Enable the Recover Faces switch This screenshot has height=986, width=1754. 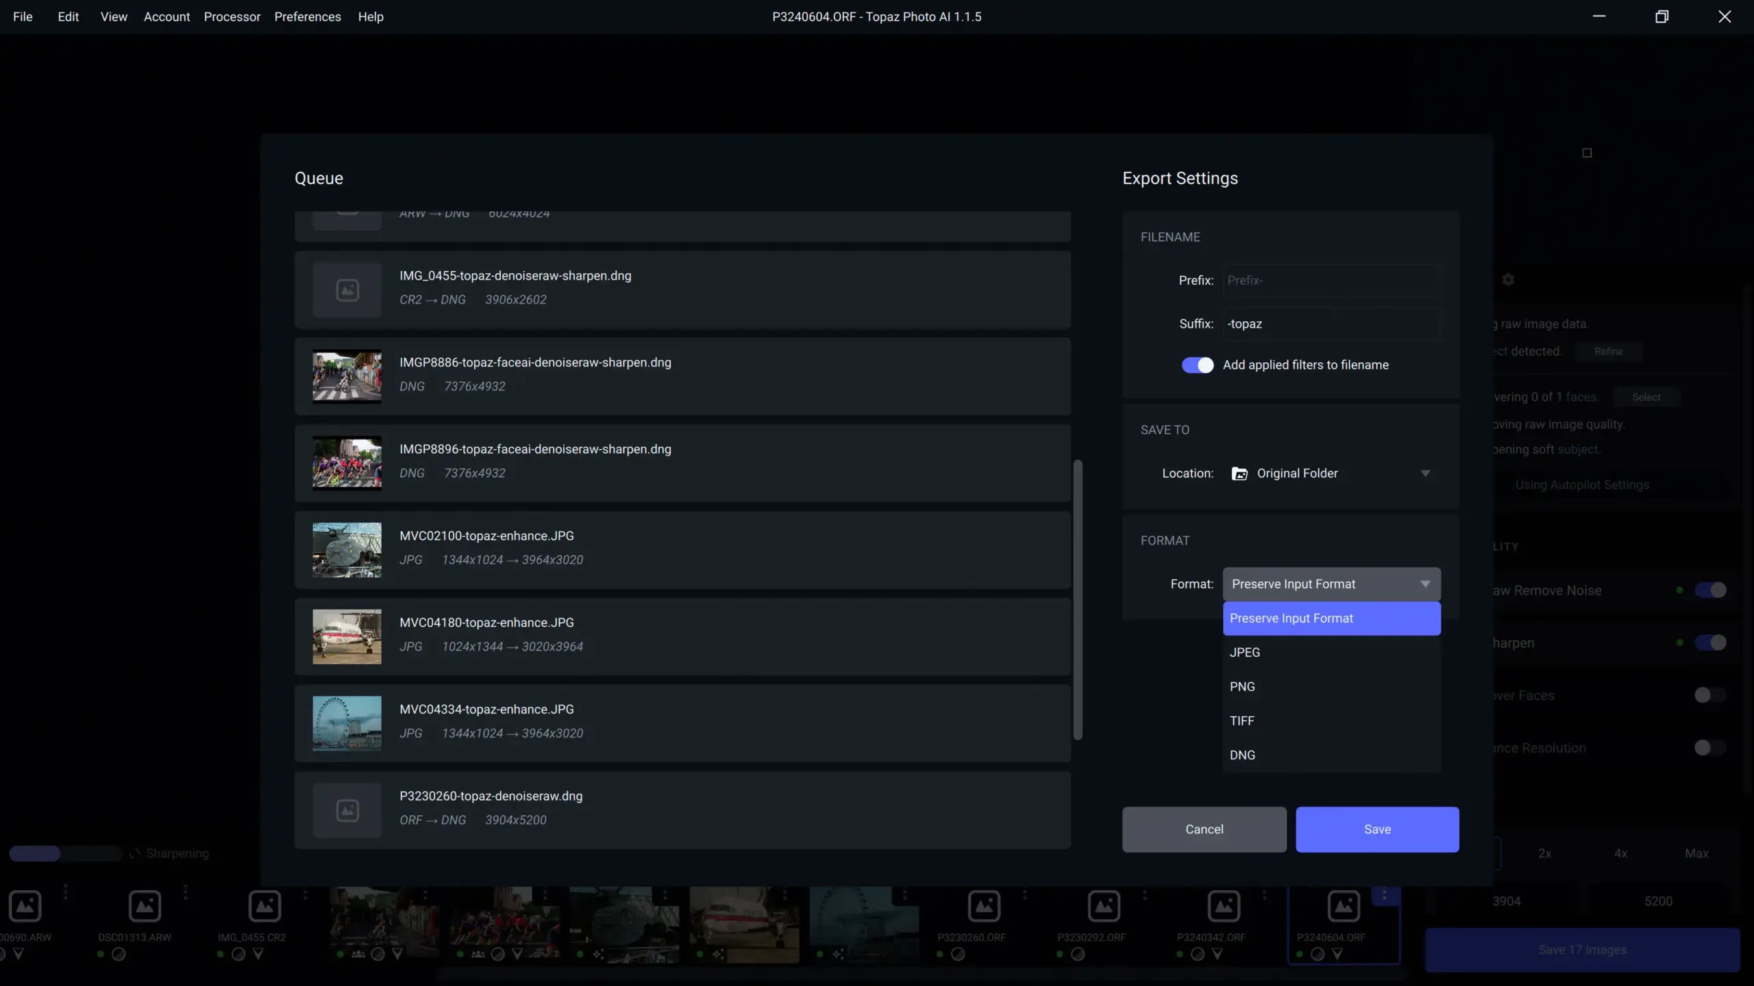click(x=1709, y=696)
